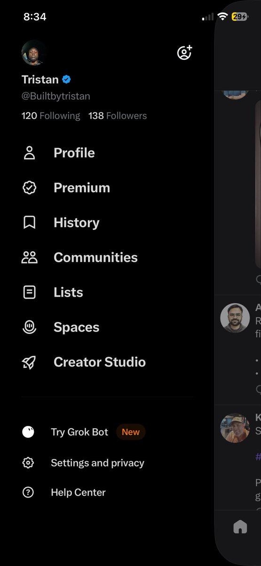261x566 pixels.
Task: Tap the avatar of man wearing cap
Action: click(235, 428)
